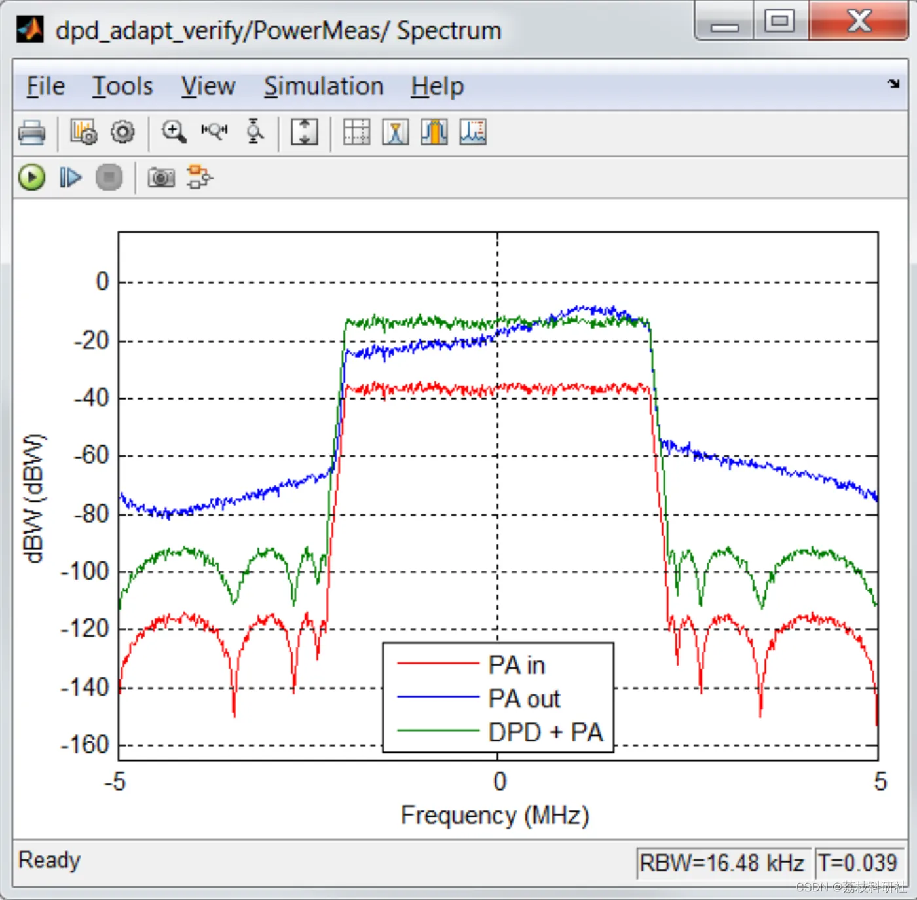Click the 'PA out' legend entry
The image size is (917, 900).
524,699
